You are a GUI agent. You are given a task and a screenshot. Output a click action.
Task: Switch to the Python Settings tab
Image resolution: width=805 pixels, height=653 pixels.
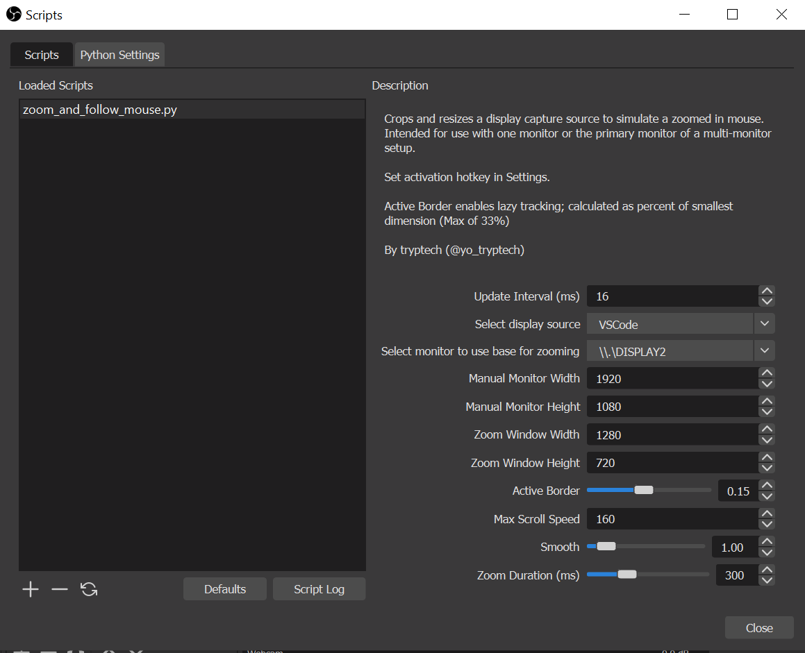(x=119, y=55)
